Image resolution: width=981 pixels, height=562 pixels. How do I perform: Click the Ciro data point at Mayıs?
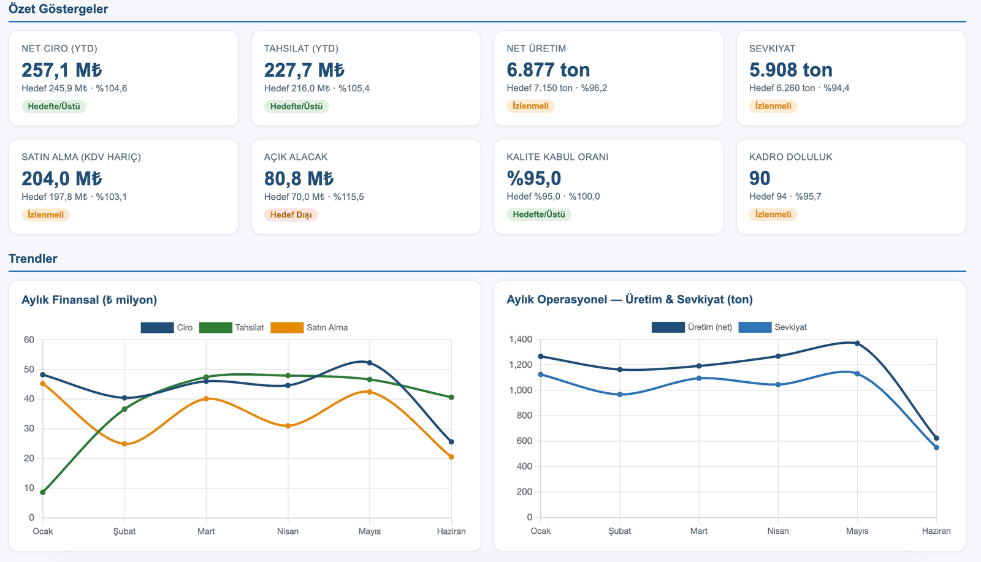click(370, 363)
